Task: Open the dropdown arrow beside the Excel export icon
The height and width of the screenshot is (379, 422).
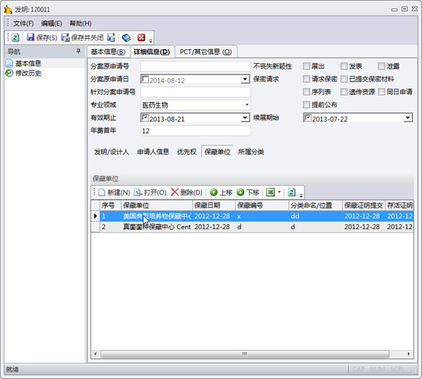Action: click(x=279, y=192)
